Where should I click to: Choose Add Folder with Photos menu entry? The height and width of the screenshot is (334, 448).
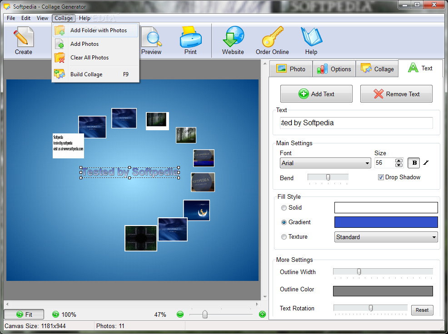[x=95, y=30]
